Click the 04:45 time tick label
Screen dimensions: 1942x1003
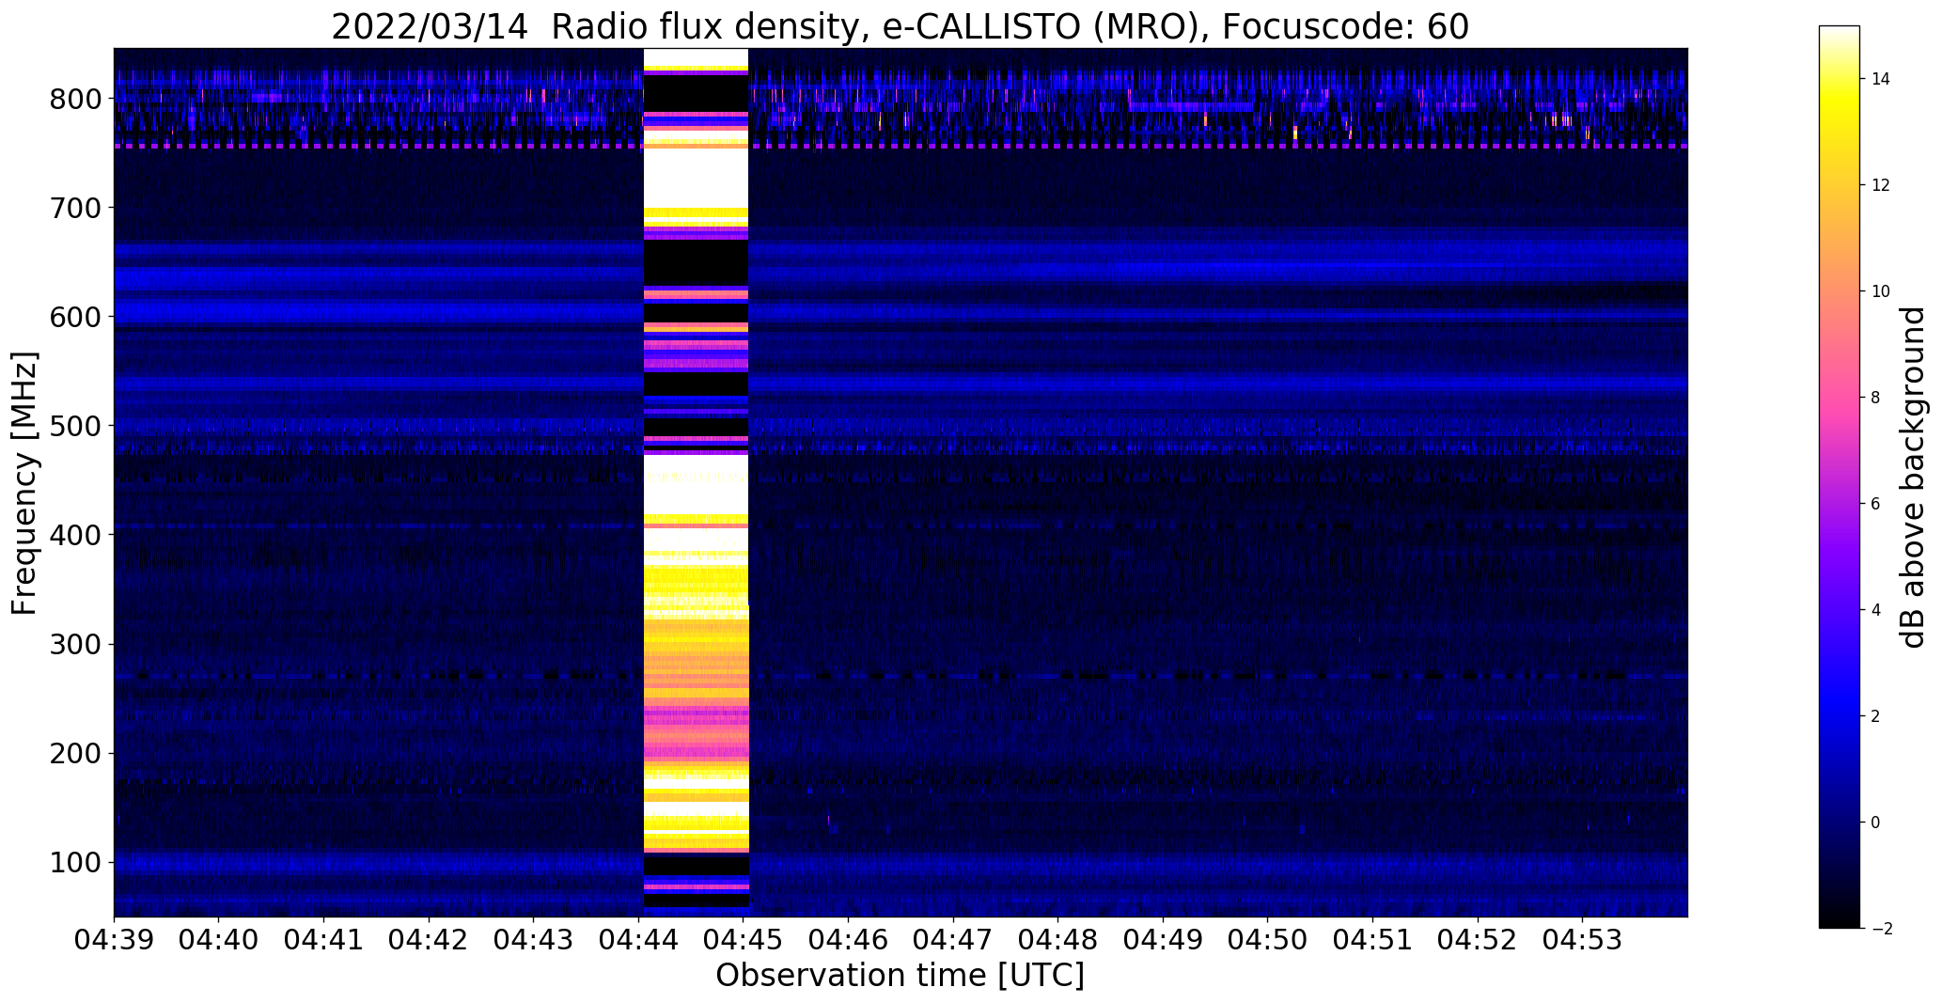[744, 940]
